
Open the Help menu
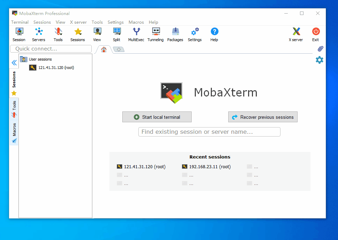(153, 22)
